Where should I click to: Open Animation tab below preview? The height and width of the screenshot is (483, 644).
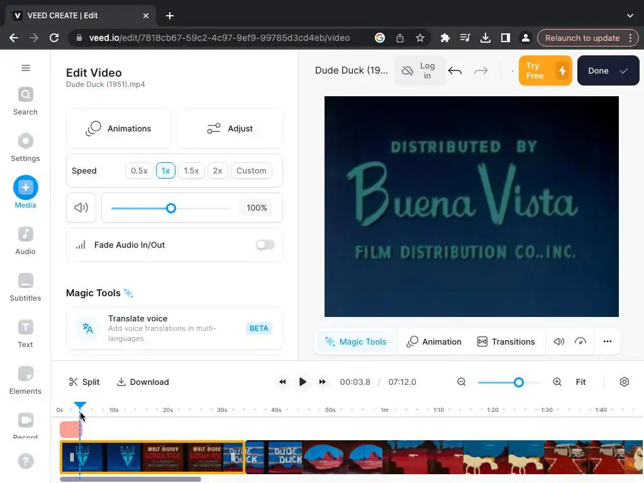[x=434, y=341]
